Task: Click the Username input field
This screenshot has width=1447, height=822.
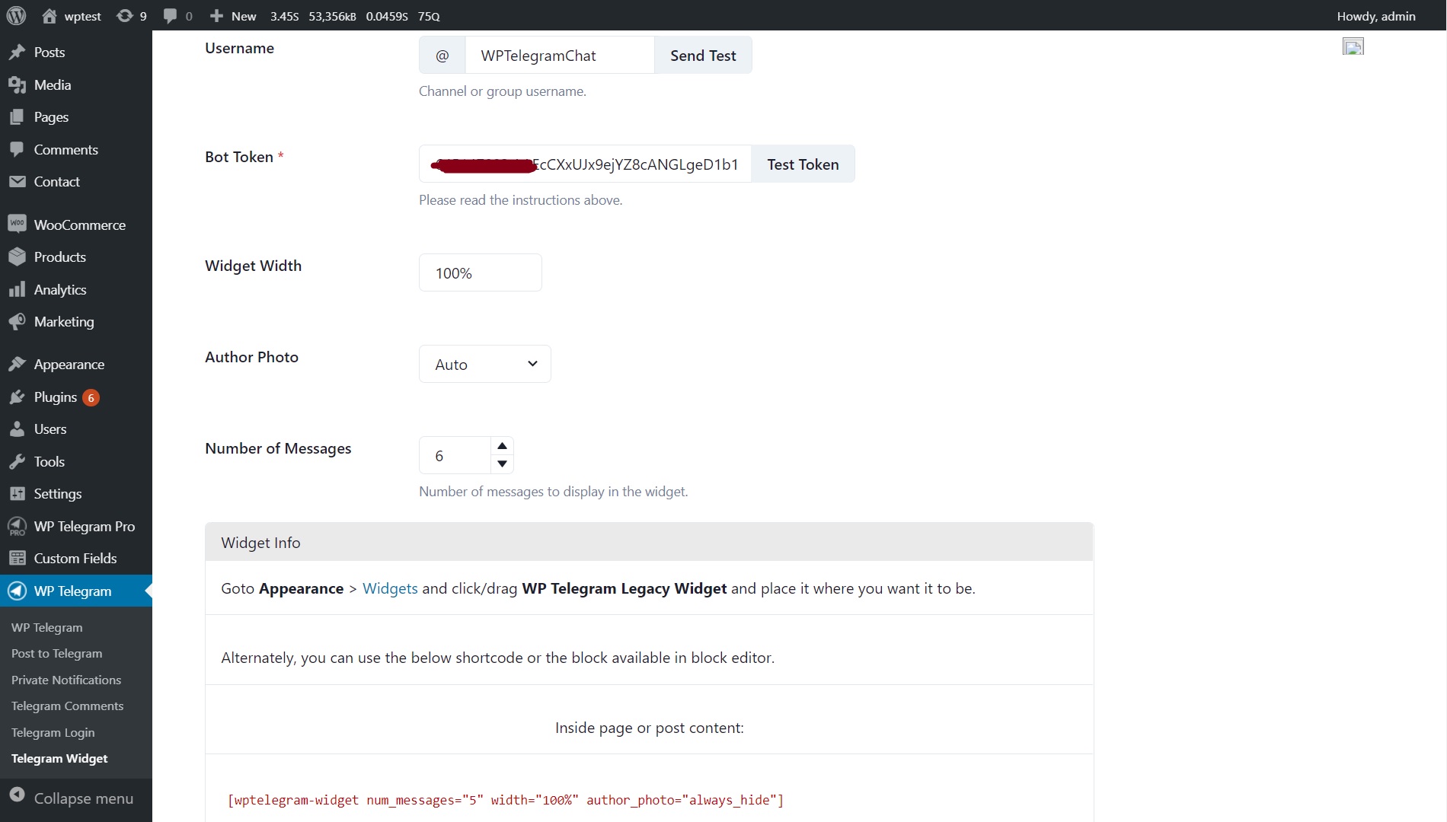Action: [560, 55]
